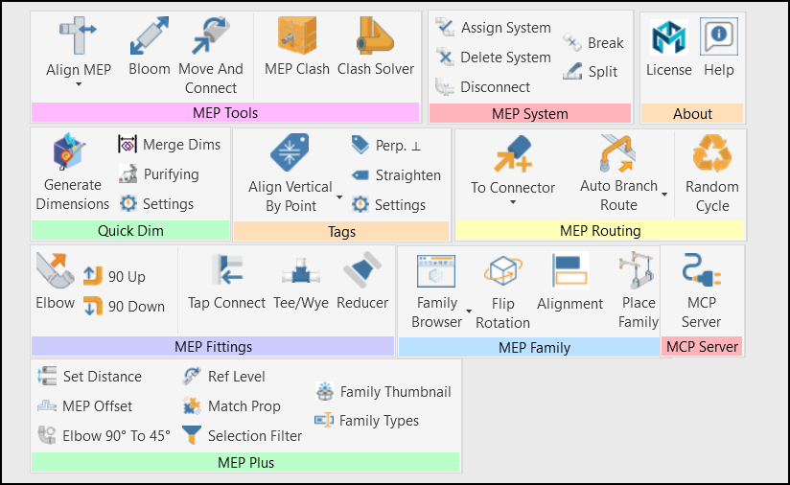Click the Alignment tool
The width and height of the screenshot is (790, 485).
(569, 282)
